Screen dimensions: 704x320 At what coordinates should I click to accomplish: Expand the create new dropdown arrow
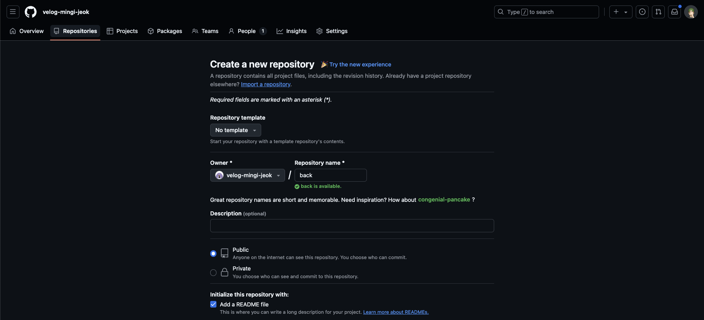point(626,12)
